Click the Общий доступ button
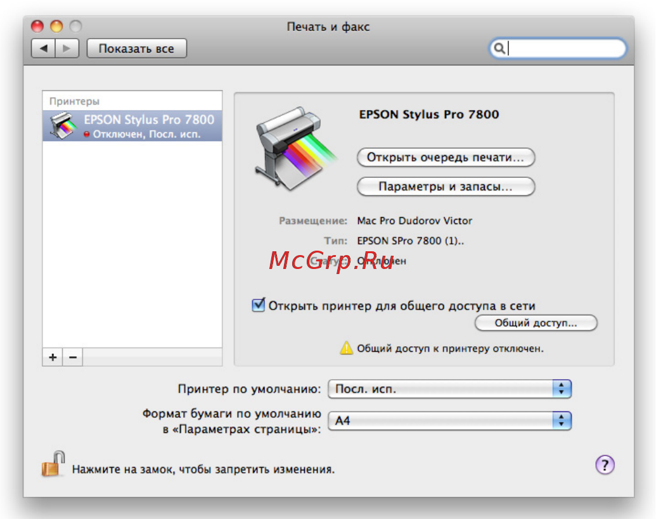The width and height of the screenshot is (656, 519). coord(536,323)
